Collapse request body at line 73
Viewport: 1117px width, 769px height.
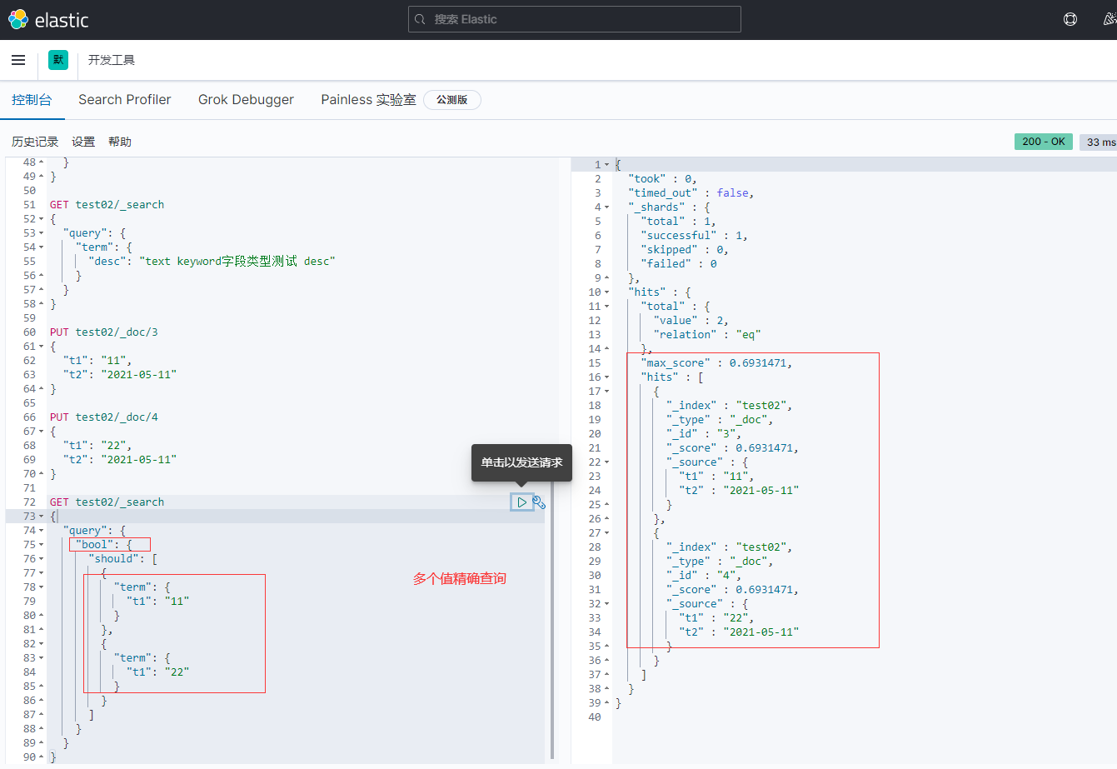pyautogui.click(x=41, y=517)
